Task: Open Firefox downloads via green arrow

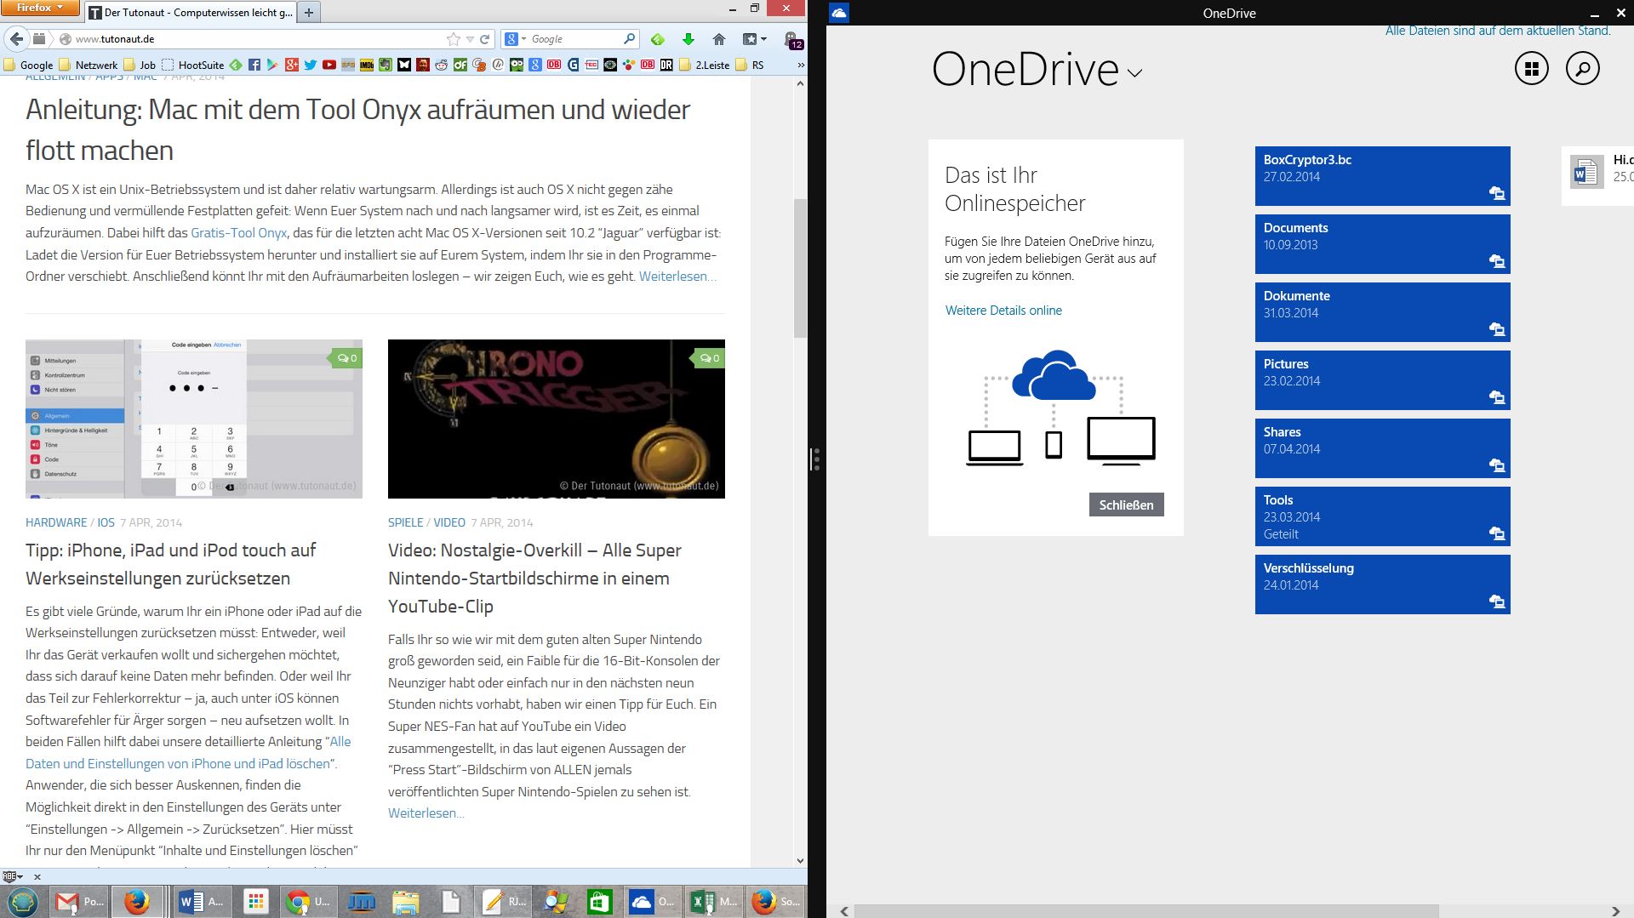Action: [x=688, y=39]
